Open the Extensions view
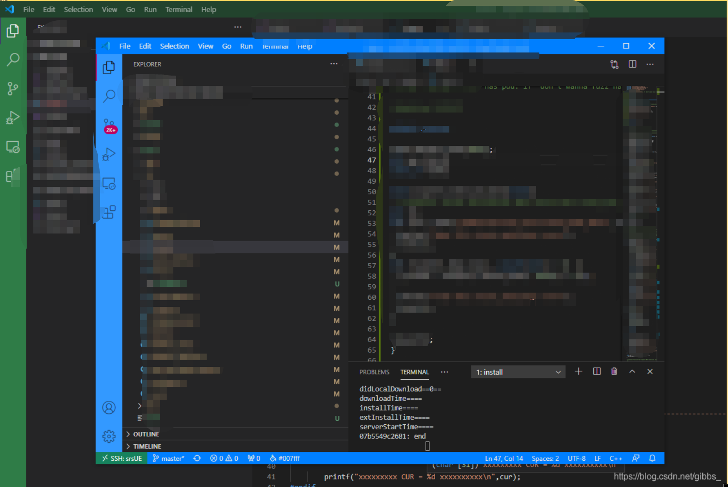The width and height of the screenshot is (728, 487). 109,212
